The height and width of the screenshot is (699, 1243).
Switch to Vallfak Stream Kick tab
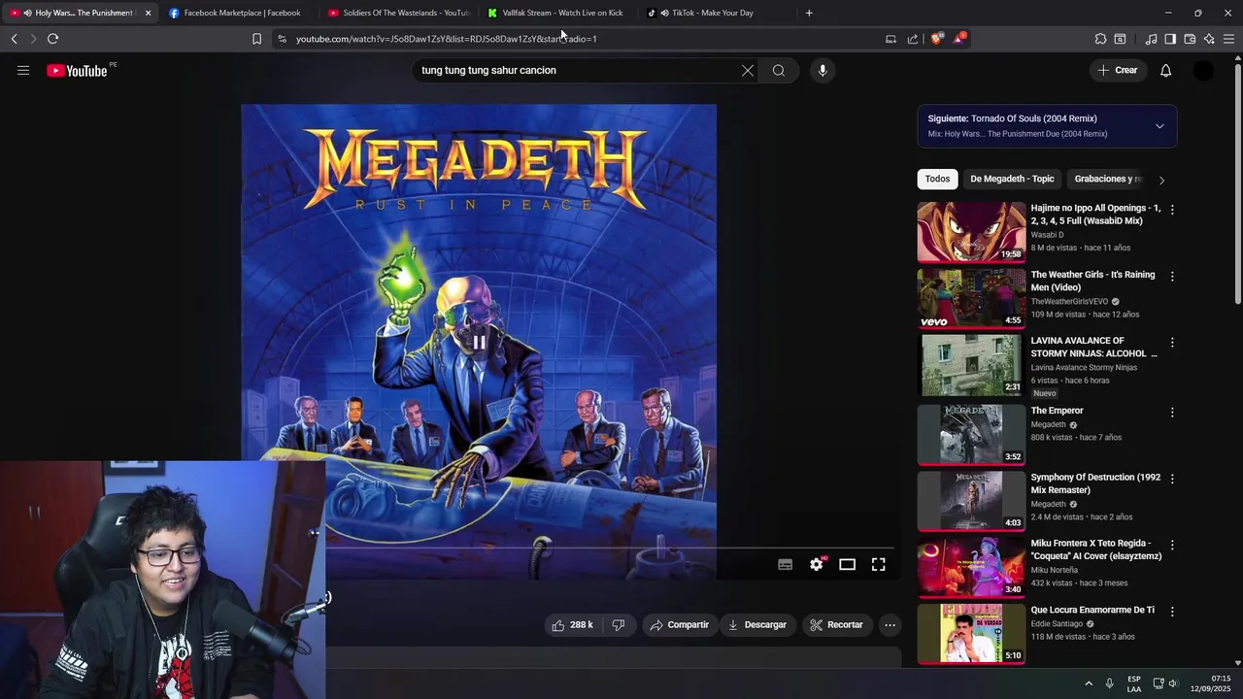[558, 13]
